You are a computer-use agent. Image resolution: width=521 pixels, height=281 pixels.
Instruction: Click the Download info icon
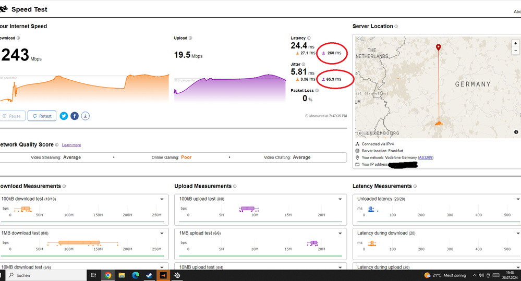pos(18,38)
